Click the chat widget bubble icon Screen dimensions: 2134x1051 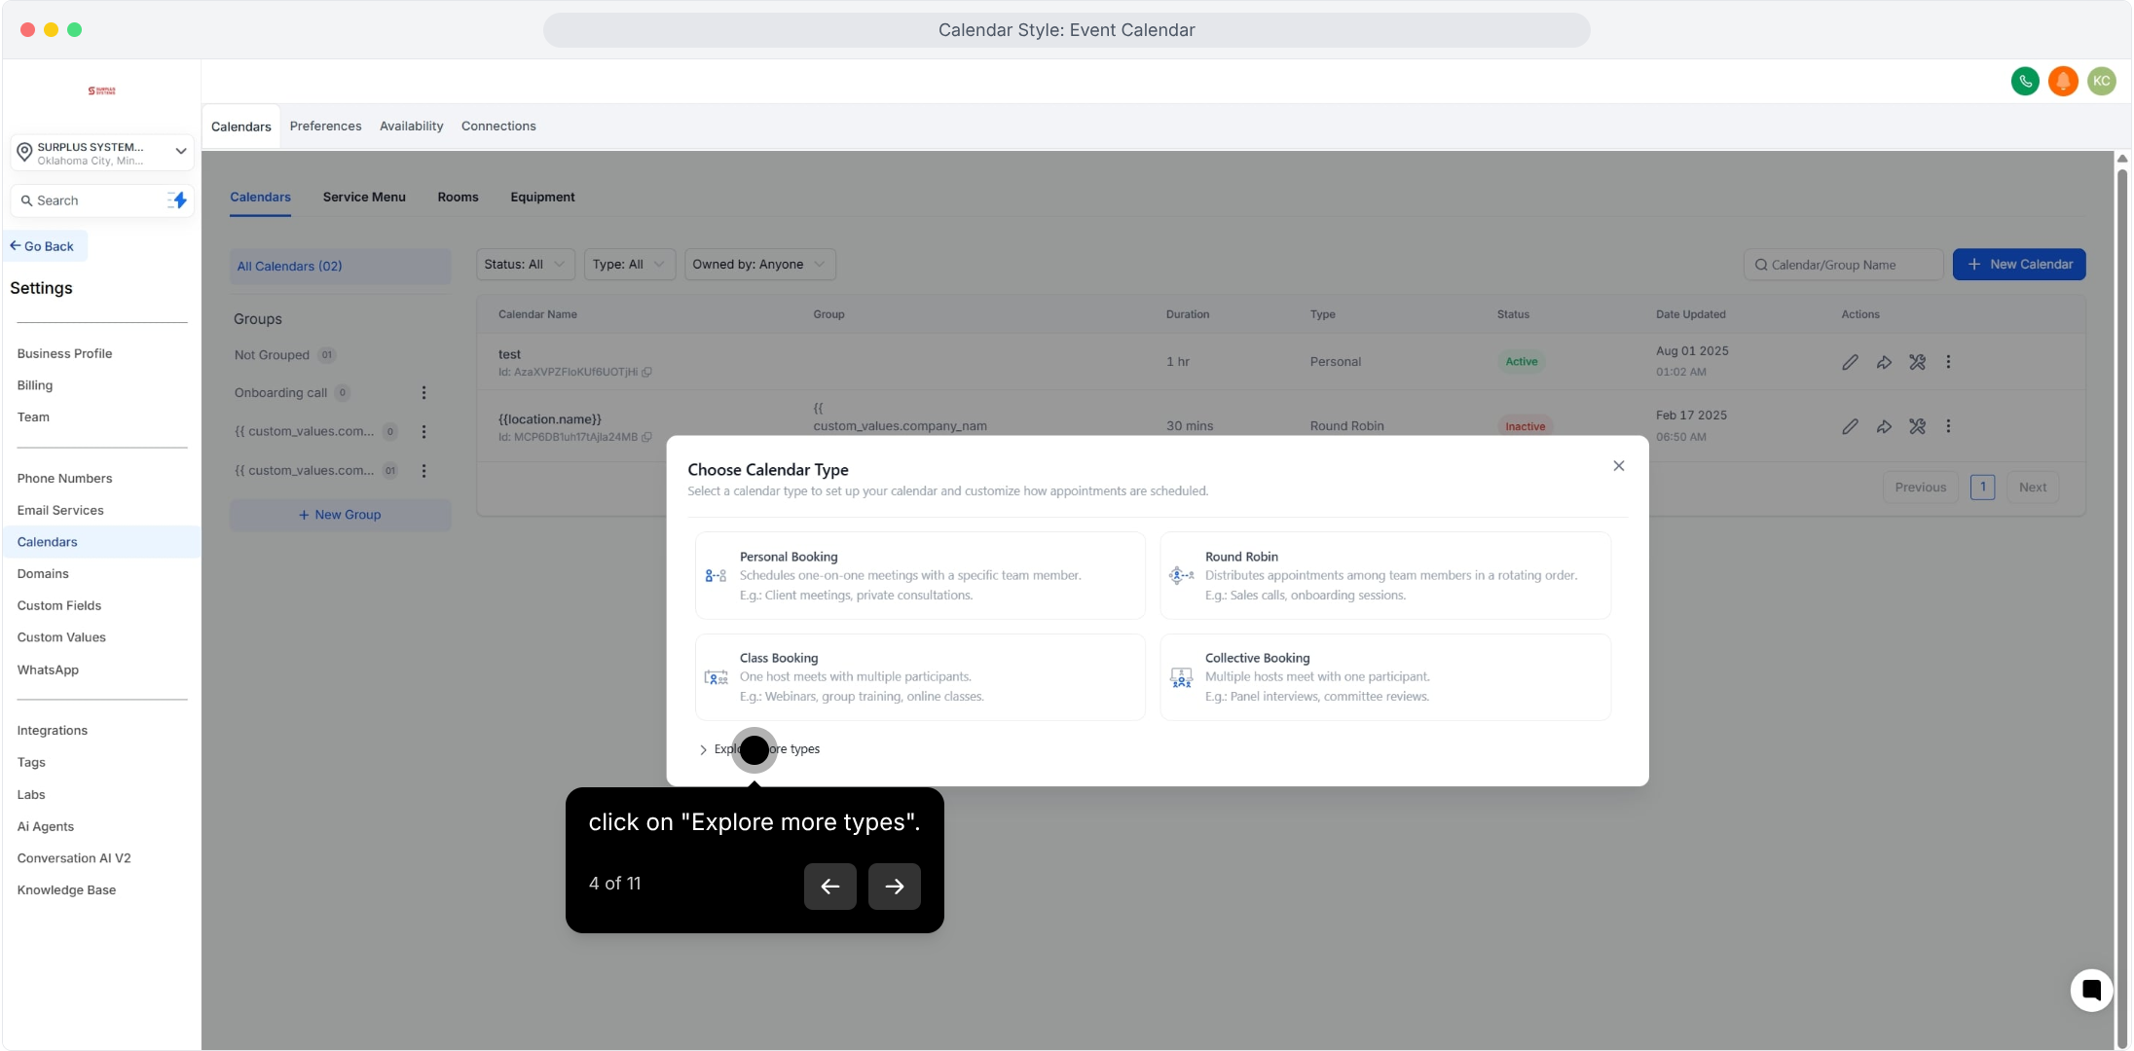click(x=2090, y=991)
